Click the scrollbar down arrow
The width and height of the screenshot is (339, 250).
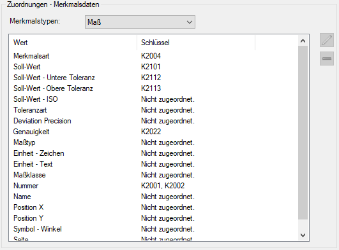click(303, 235)
